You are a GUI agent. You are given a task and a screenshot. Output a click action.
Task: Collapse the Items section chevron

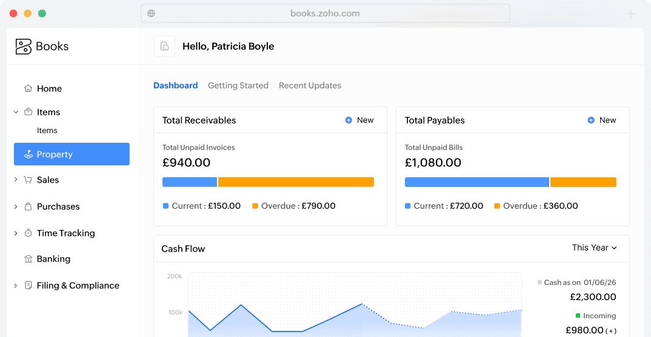[16, 112]
